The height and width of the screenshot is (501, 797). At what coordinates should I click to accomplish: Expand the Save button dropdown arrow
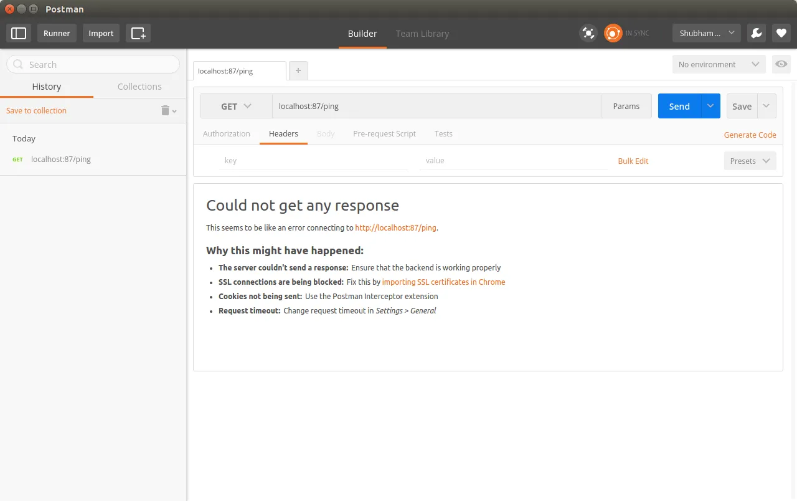(x=766, y=106)
